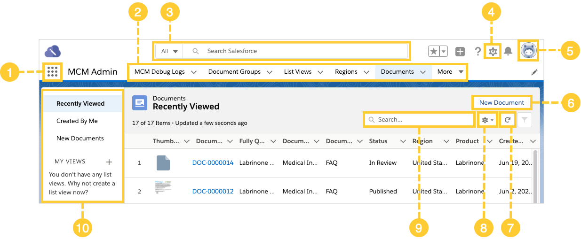Select the Created By Me list view
Viewport: 581px width, 239px height.
pyautogui.click(x=77, y=121)
